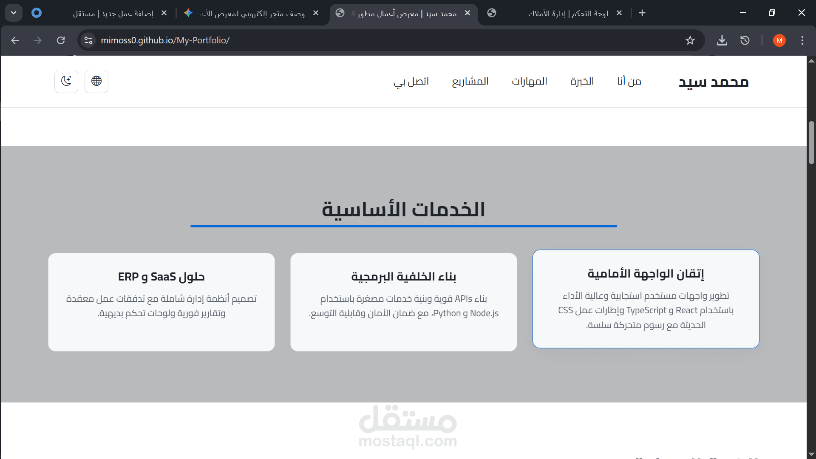Open the browser downloads icon
Screen dimensions: 816x459
coord(722,40)
